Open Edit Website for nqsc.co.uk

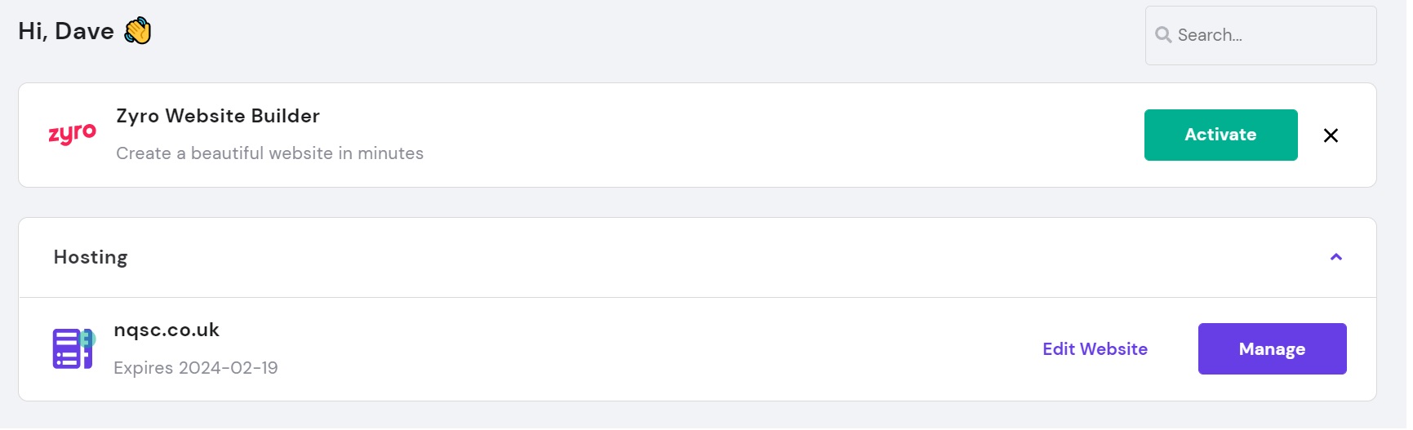click(x=1095, y=349)
